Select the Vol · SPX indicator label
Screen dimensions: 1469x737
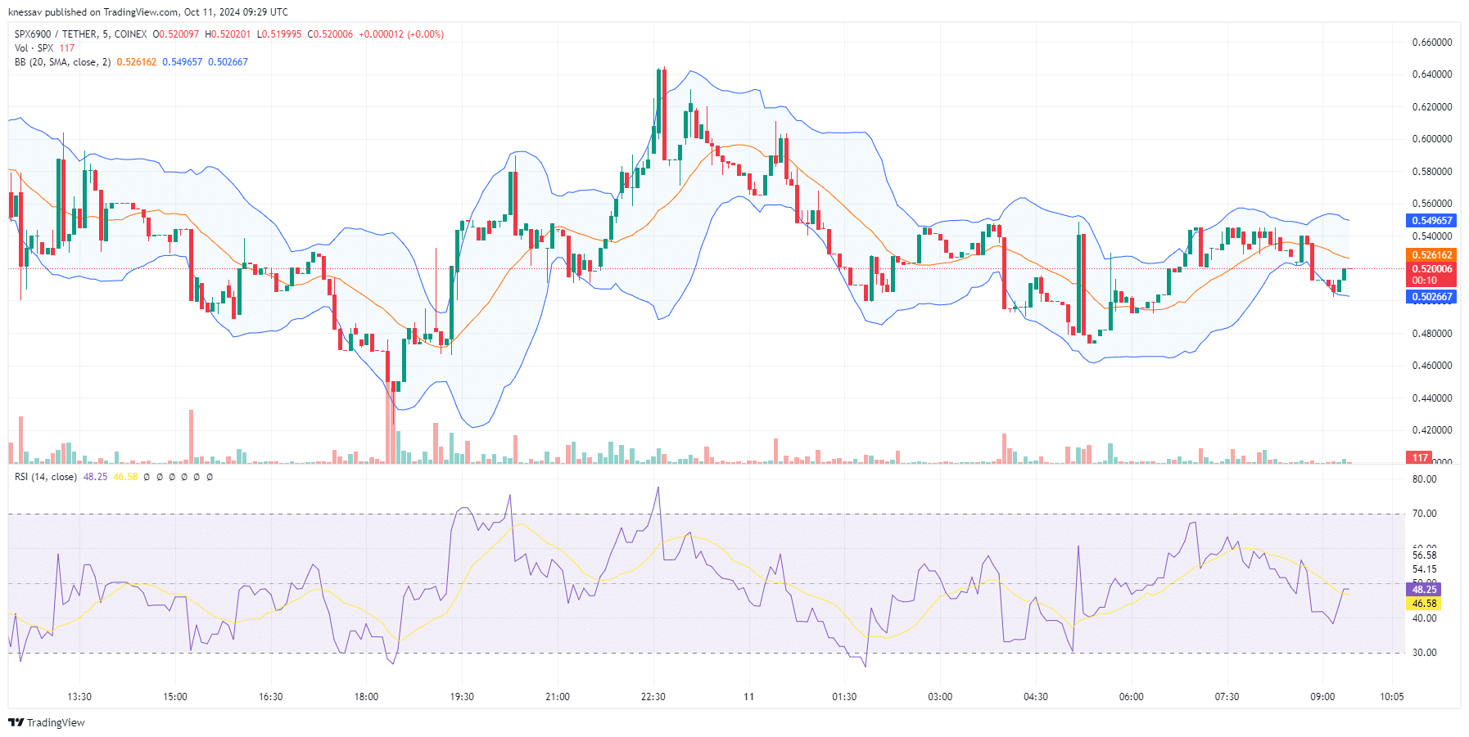pos(34,48)
